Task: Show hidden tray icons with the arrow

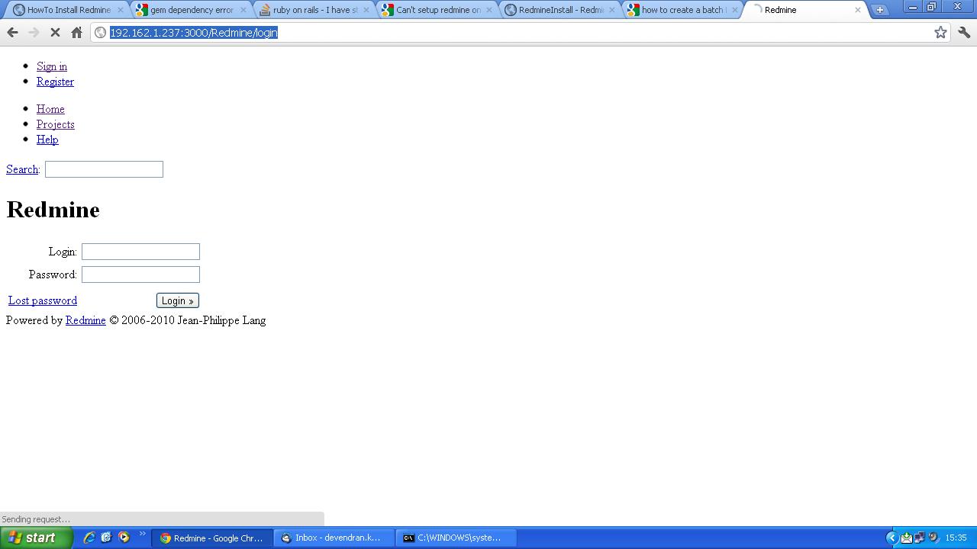Action: pos(891,538)
